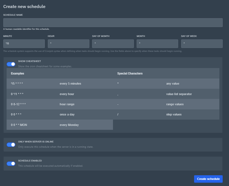
Task: Disable the Only When Server Is Online switch
Action: pyautogui.click(x=11, y=145)
